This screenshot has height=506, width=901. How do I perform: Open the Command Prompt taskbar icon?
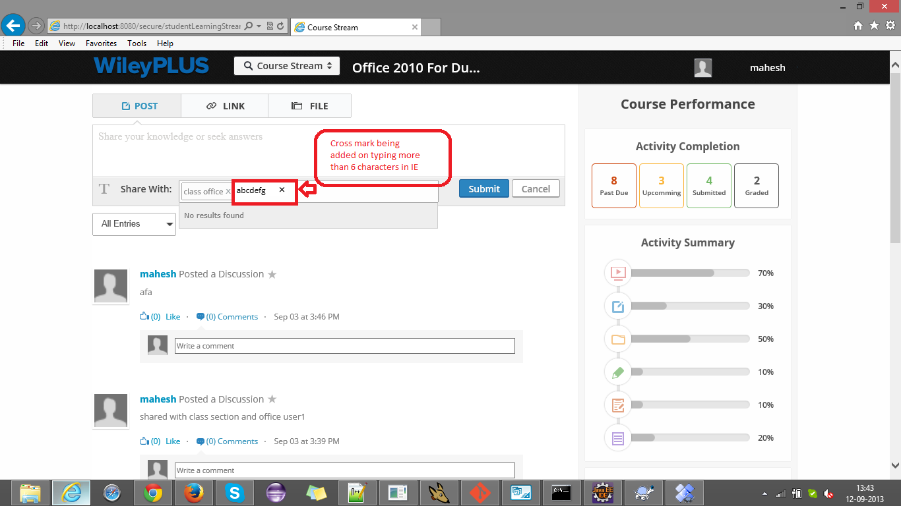[x=561, y=493]
